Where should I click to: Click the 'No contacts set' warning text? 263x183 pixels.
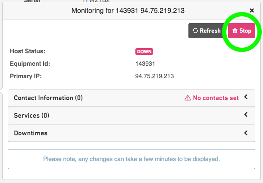pos(216,98)
